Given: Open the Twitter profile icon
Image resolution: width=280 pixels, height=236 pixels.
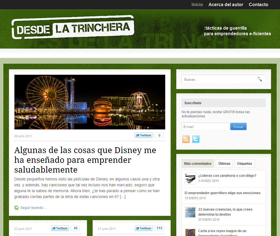Looking at the screenshot, I should (196, 139).
